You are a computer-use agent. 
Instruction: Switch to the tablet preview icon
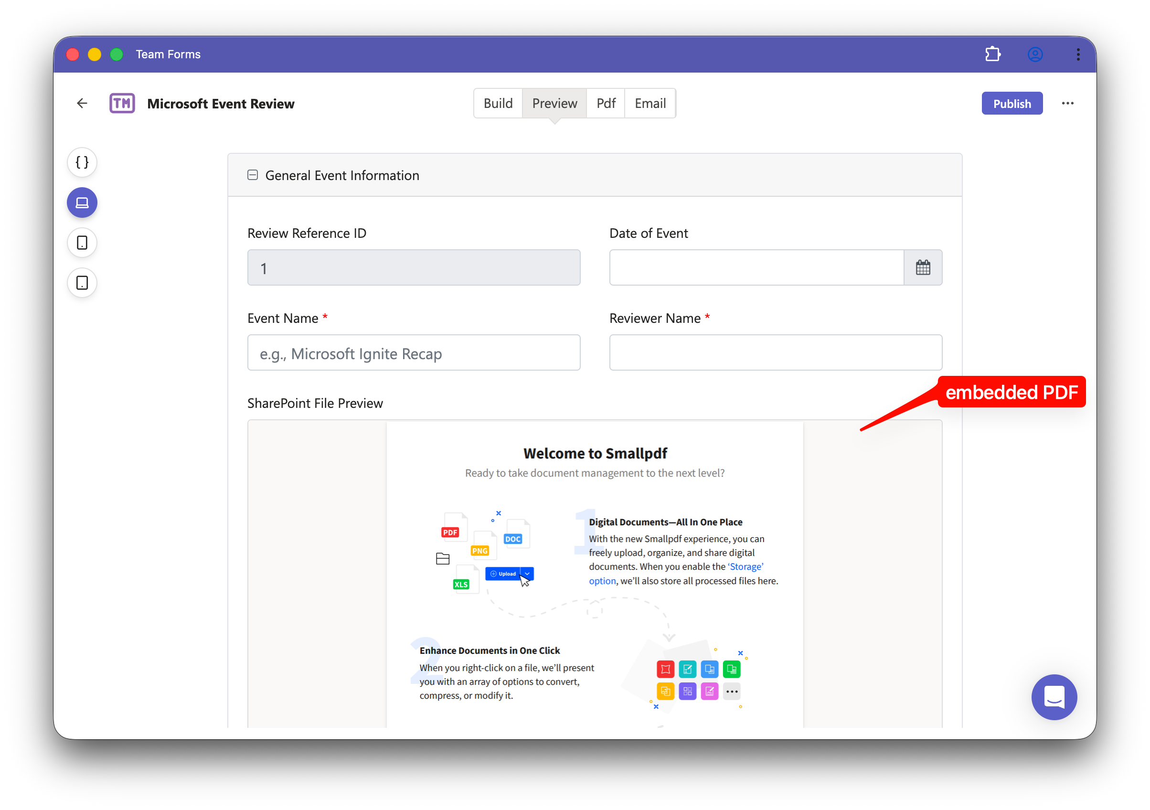click(82, 283)
